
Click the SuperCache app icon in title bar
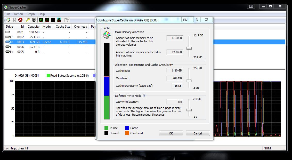tap(6, 7)
